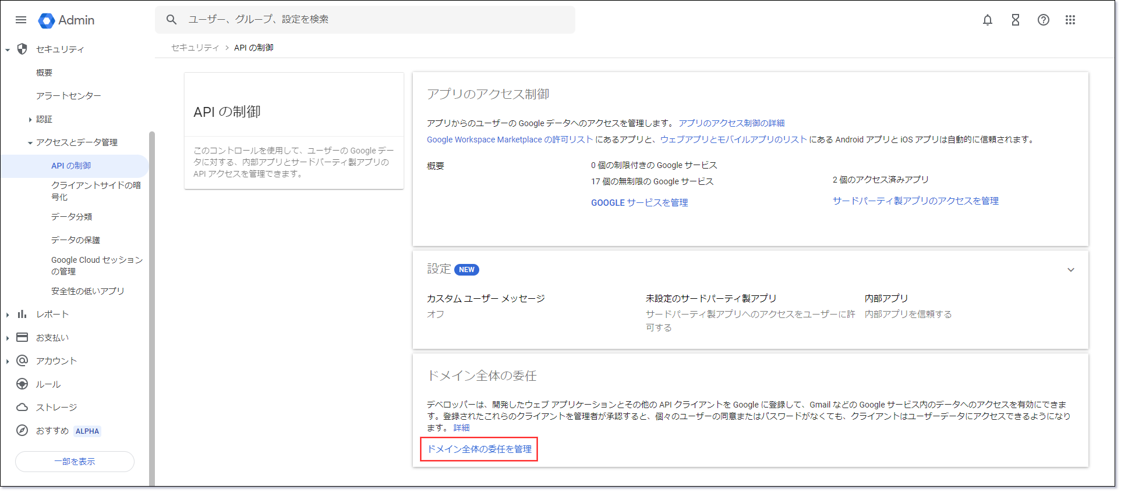Collapse アクセスとデータ管理 arrow

(30, 142)
